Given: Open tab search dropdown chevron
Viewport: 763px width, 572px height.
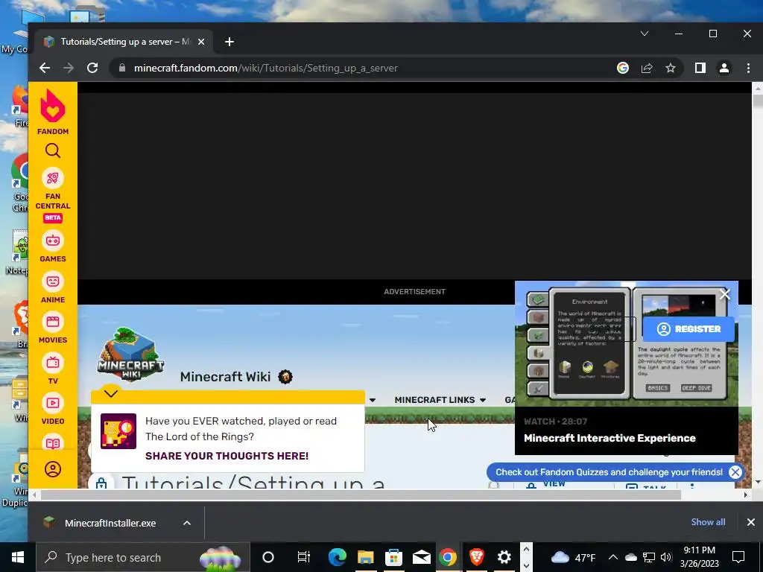Looking at the screenshot, I should [645, 34].
